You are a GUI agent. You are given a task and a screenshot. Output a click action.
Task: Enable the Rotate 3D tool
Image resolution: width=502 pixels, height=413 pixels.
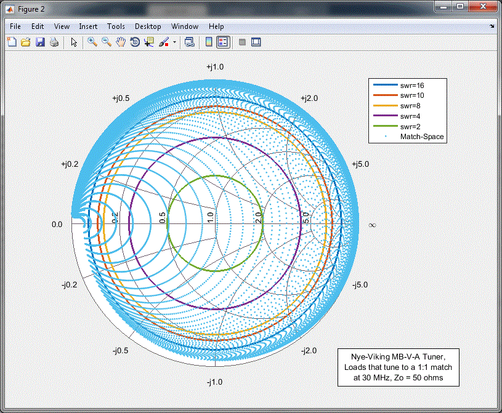pos(134,42)
